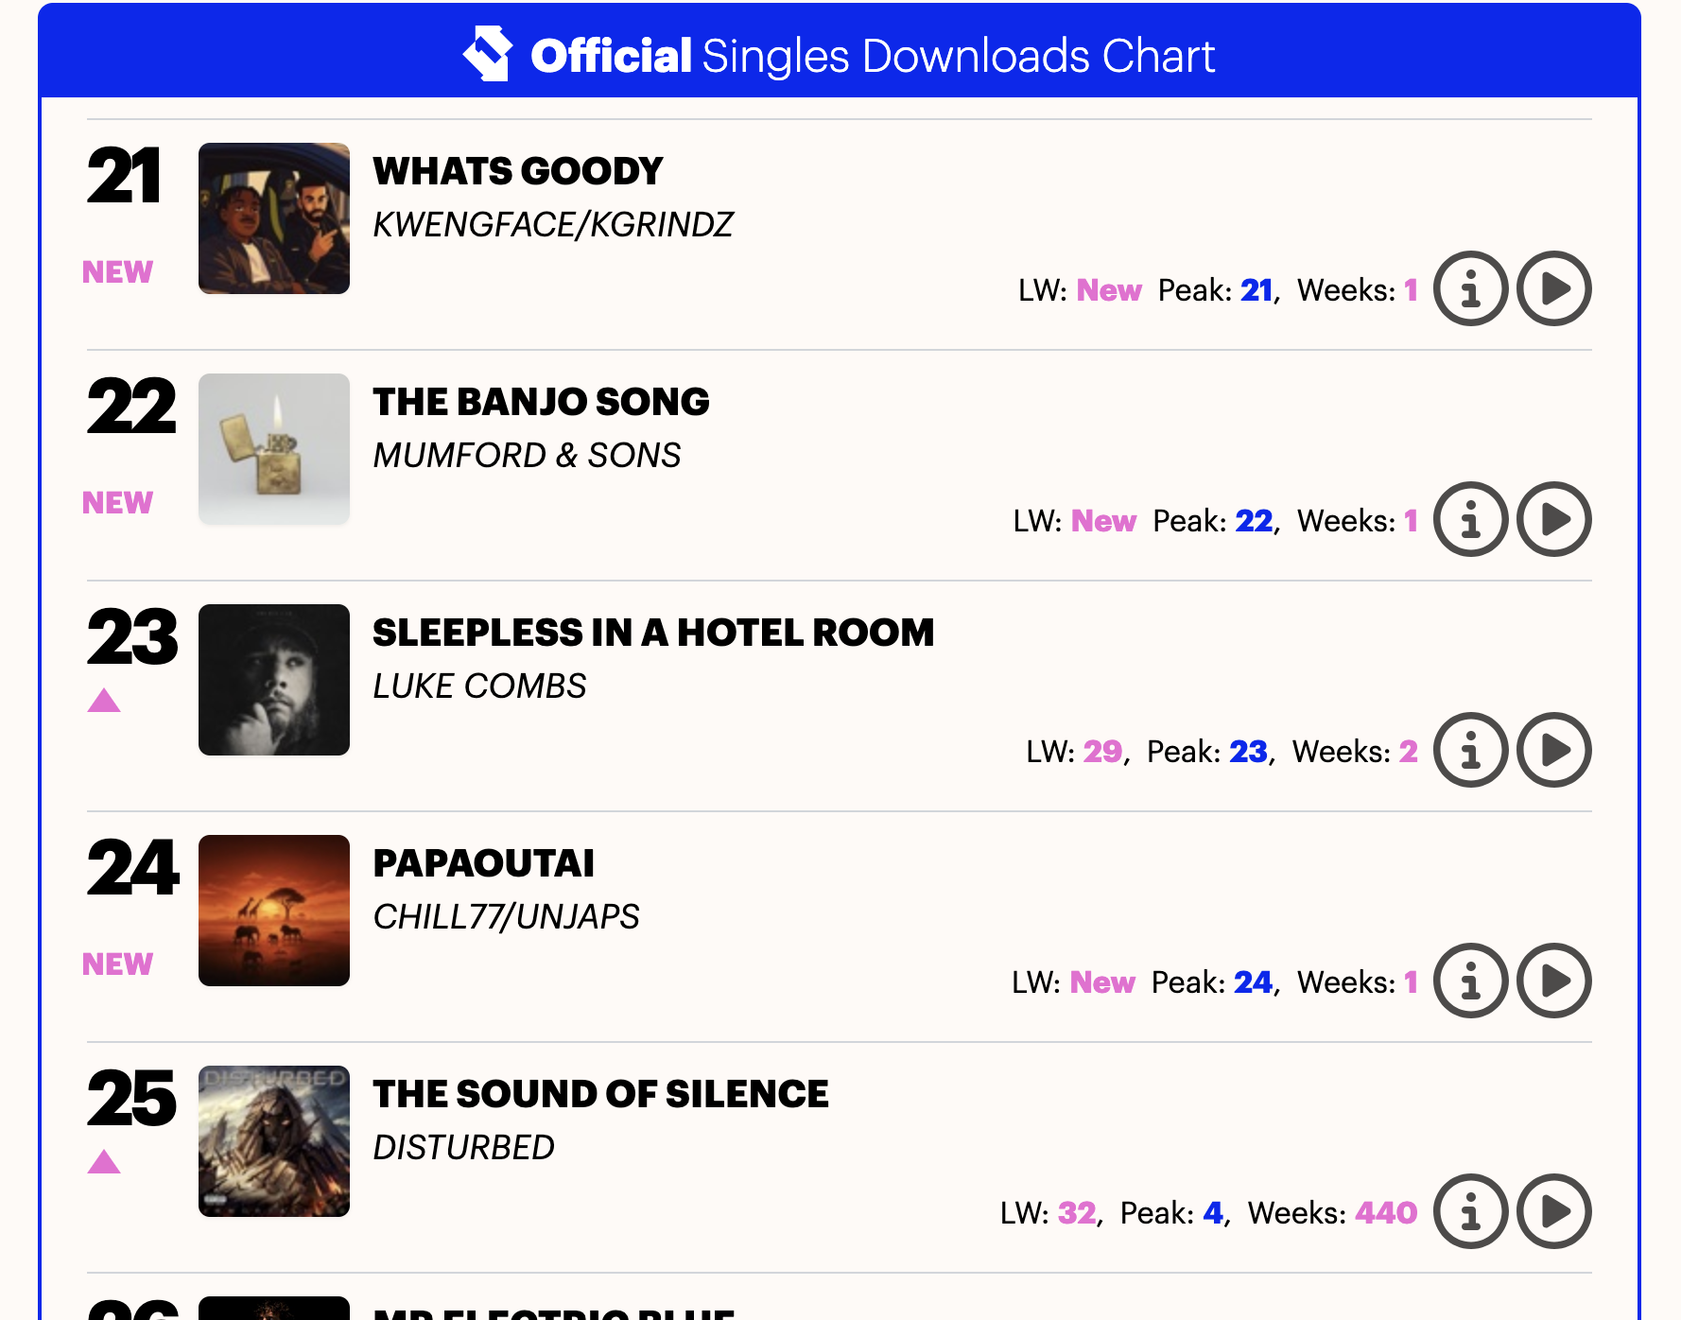The height and width of the screenshot is (1320, 1681).
Task: Play the Papaoutai preview
Action: 1553,981
